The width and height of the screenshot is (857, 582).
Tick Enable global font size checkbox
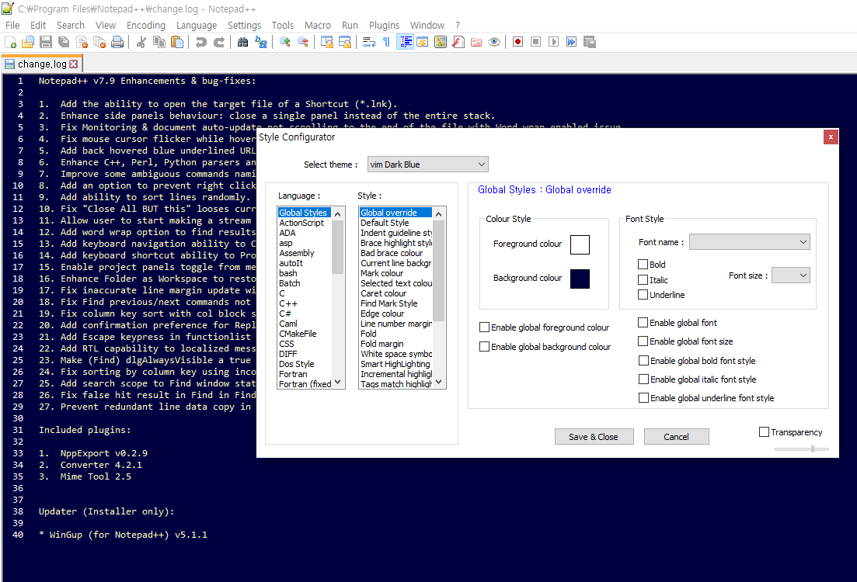coord(643,341)
